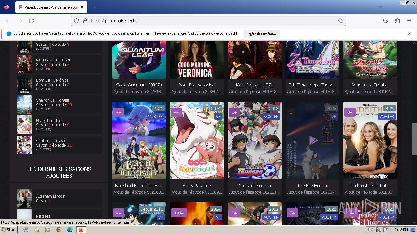Open And Just Like That poster

370,140
